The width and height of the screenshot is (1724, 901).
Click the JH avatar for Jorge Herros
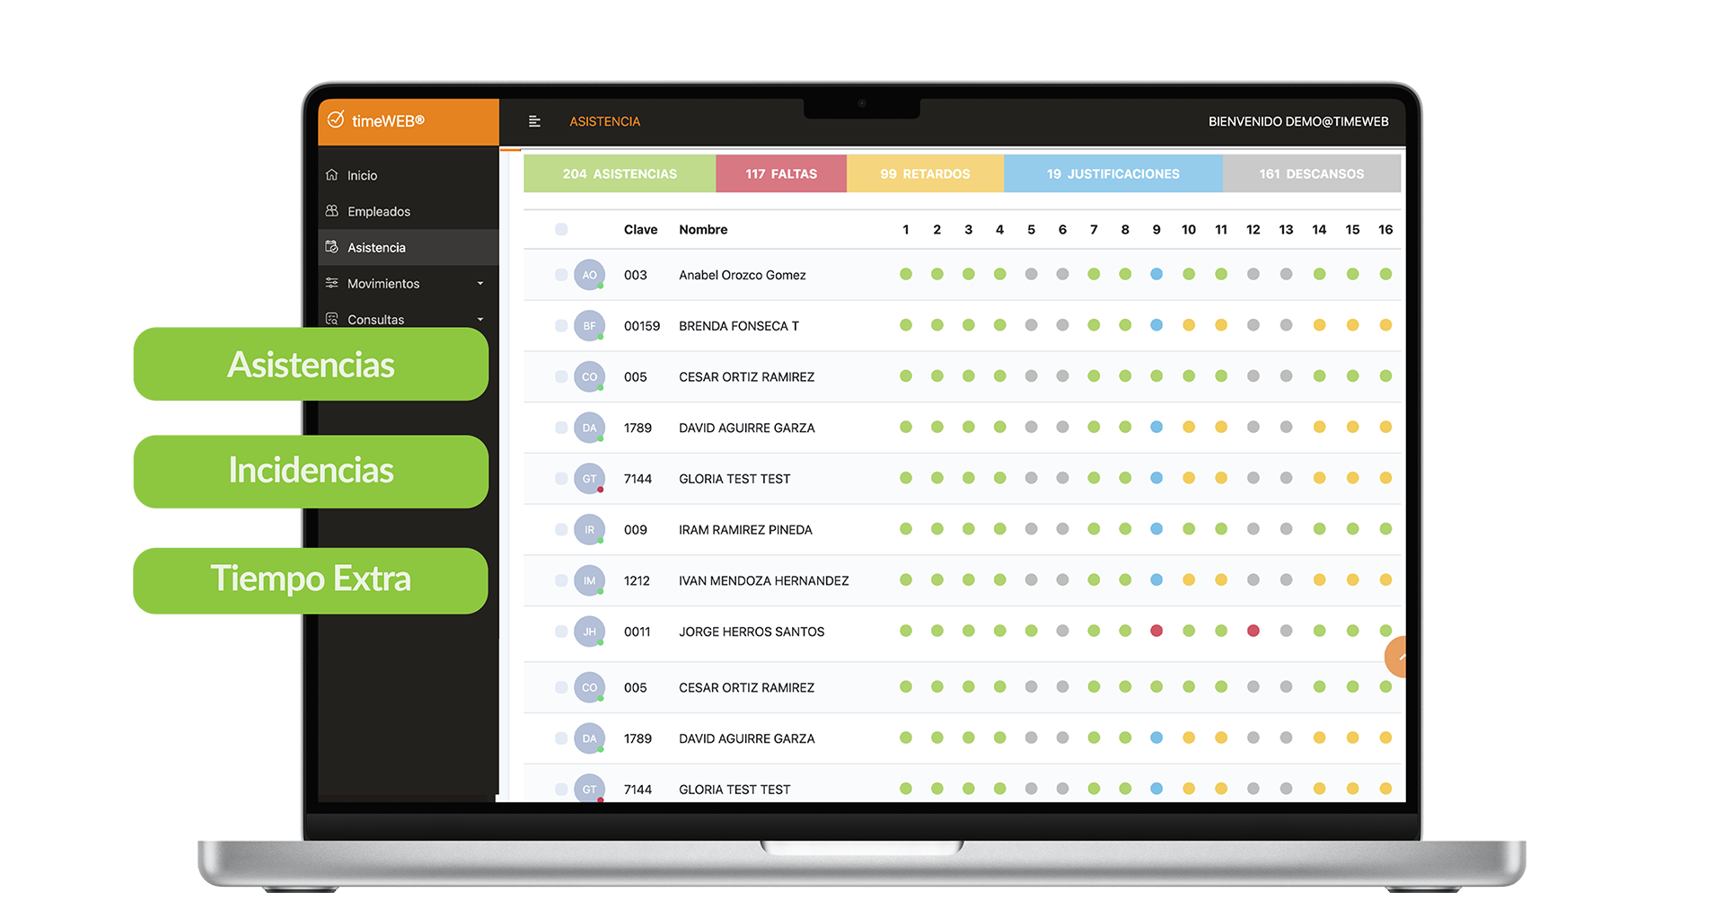589,632
